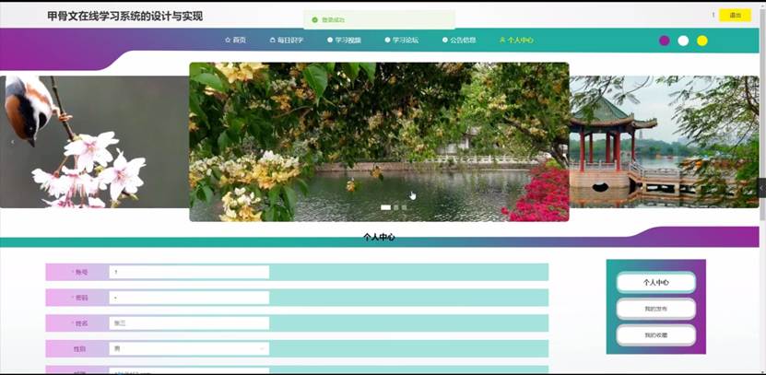
Task: Open the 每日识字 nav item
Action: pos(287,40)
